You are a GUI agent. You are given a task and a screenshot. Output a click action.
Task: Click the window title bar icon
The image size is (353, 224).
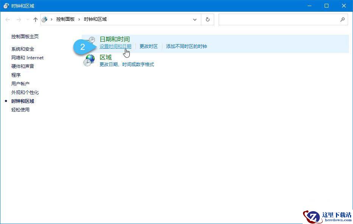pos(6,6)
